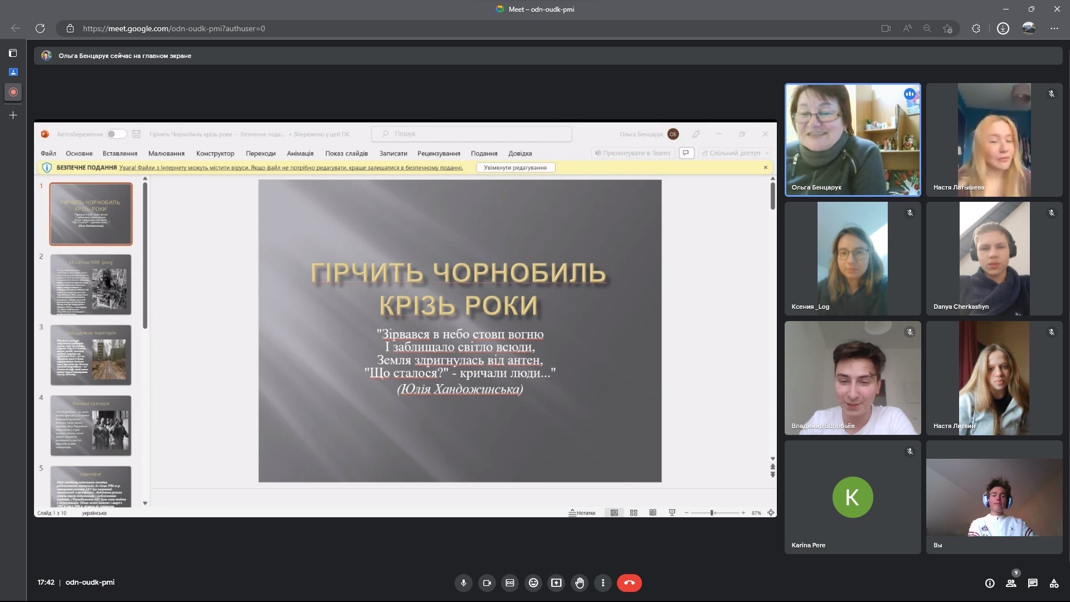Expand the Спільний доступ dropdown

click(767, 153)
